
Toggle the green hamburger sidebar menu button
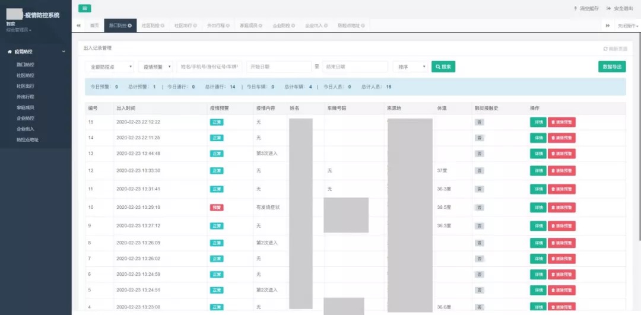pos(84,8)
